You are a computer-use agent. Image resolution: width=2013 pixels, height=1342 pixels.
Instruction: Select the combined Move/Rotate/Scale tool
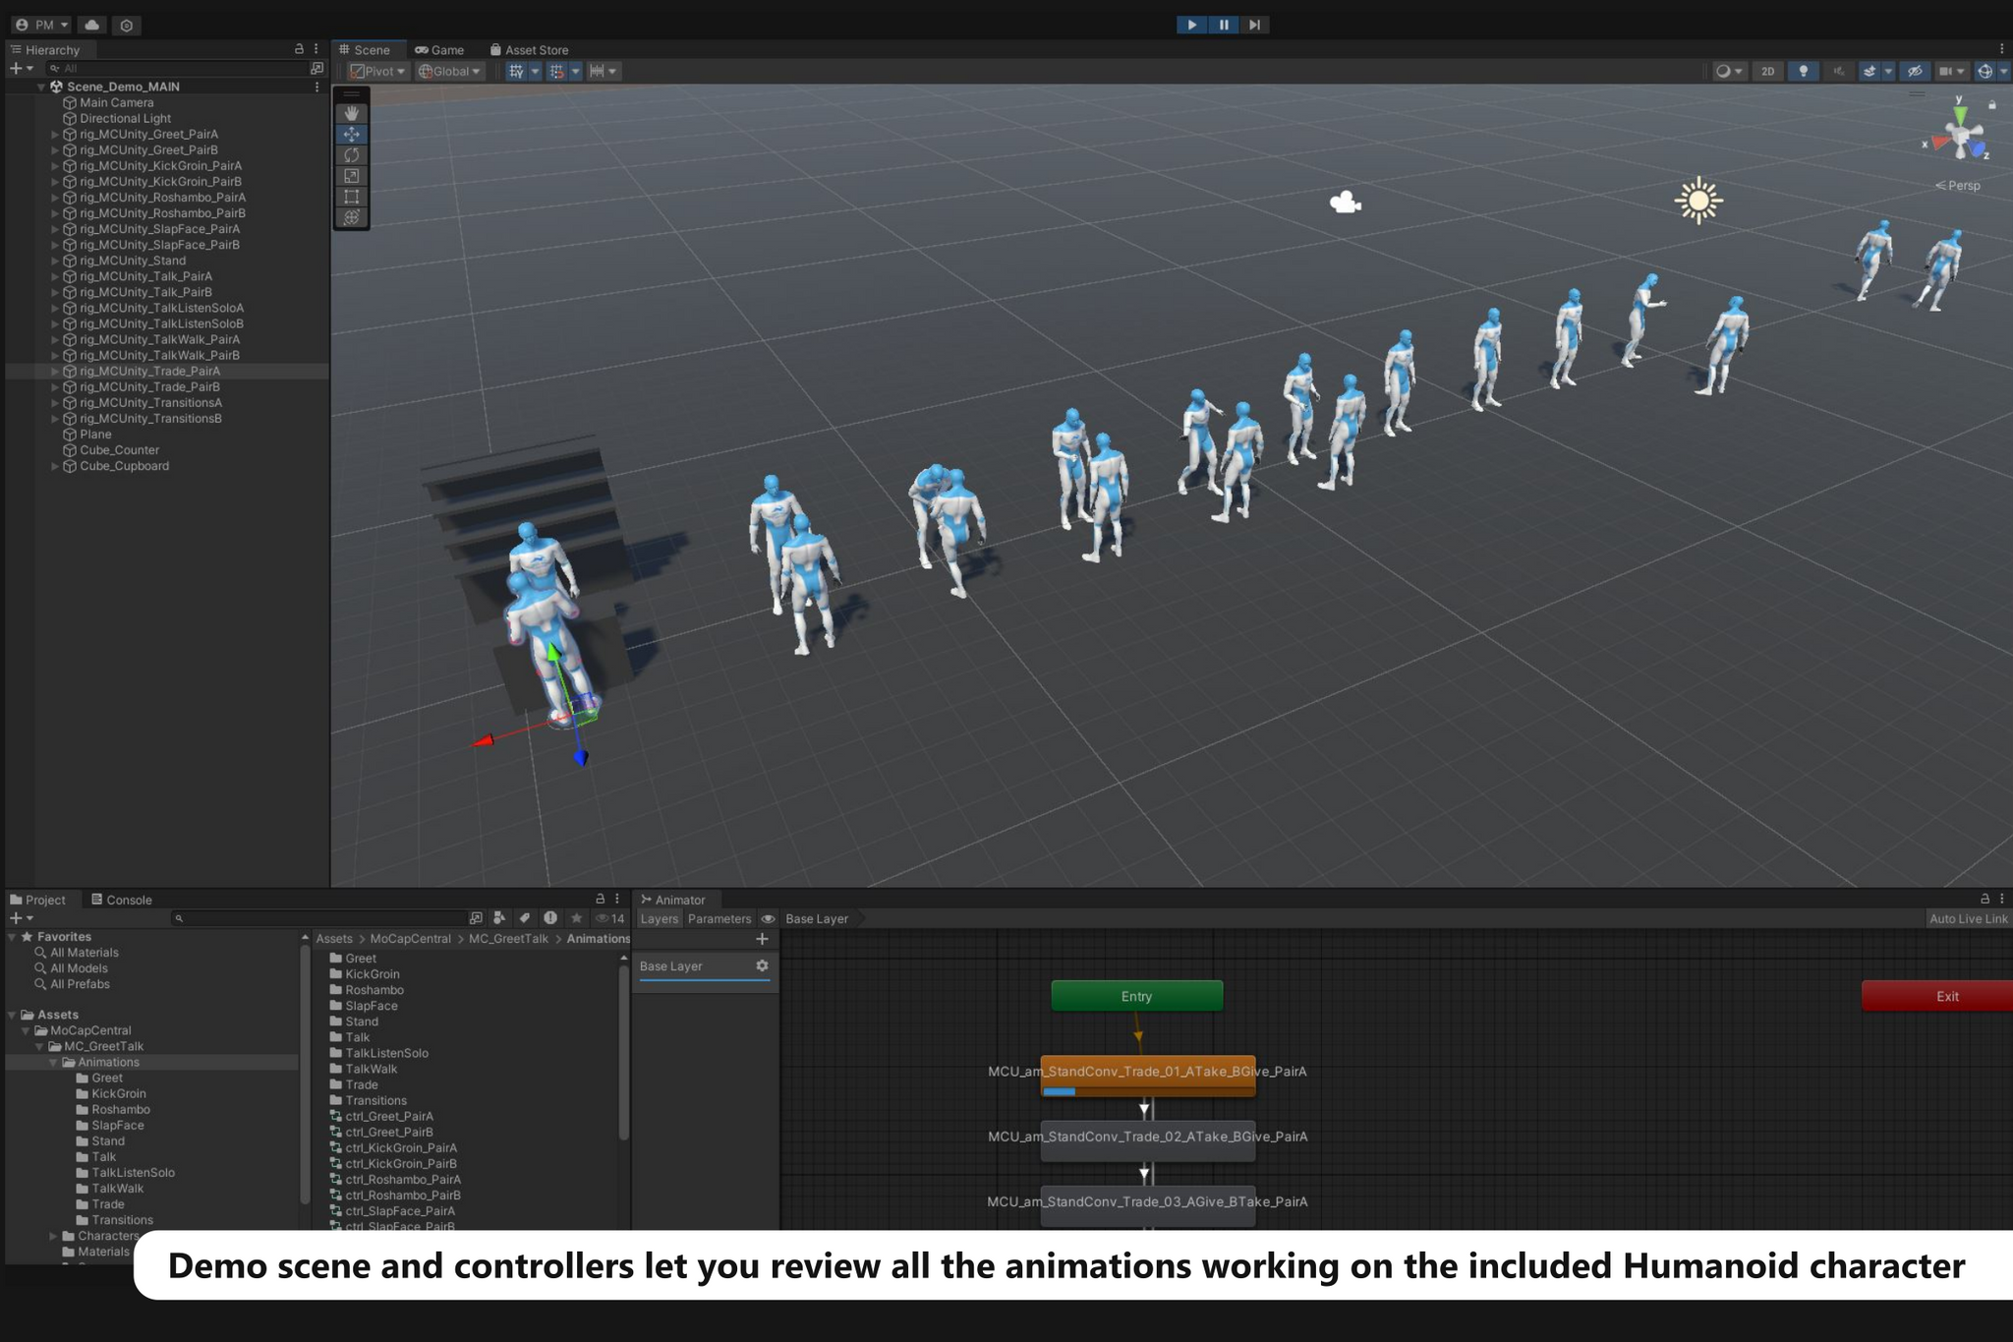pos(352,216)
